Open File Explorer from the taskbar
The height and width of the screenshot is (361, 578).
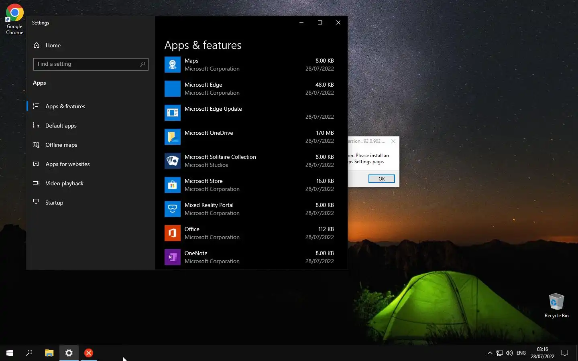[49, 353]
